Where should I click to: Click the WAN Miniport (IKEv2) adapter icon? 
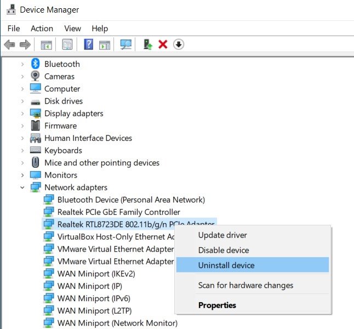[x=49, y=274]
